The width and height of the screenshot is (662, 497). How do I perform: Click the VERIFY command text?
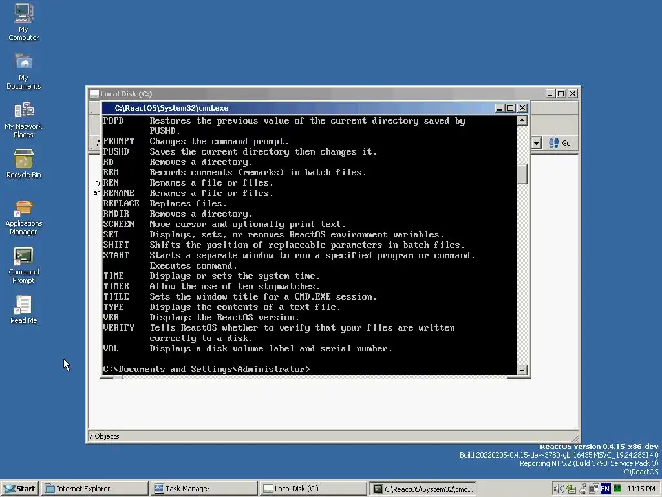click(119, 328)
